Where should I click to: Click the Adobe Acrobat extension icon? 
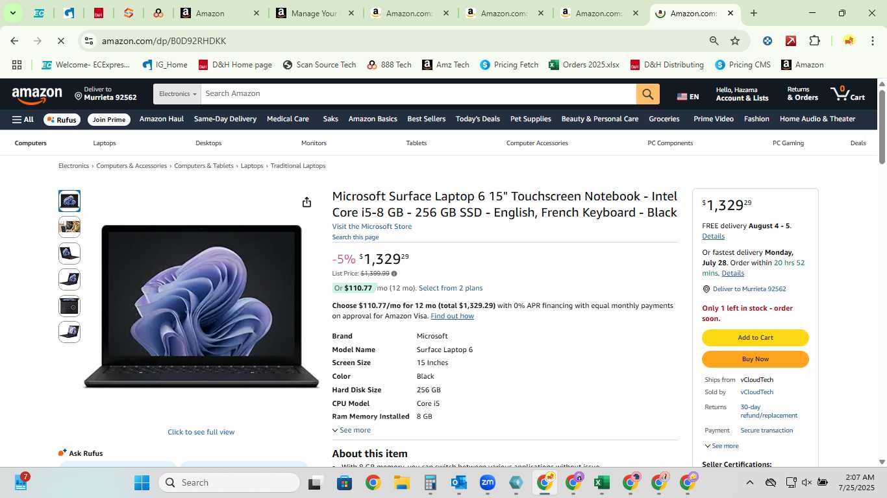(791, 41)
